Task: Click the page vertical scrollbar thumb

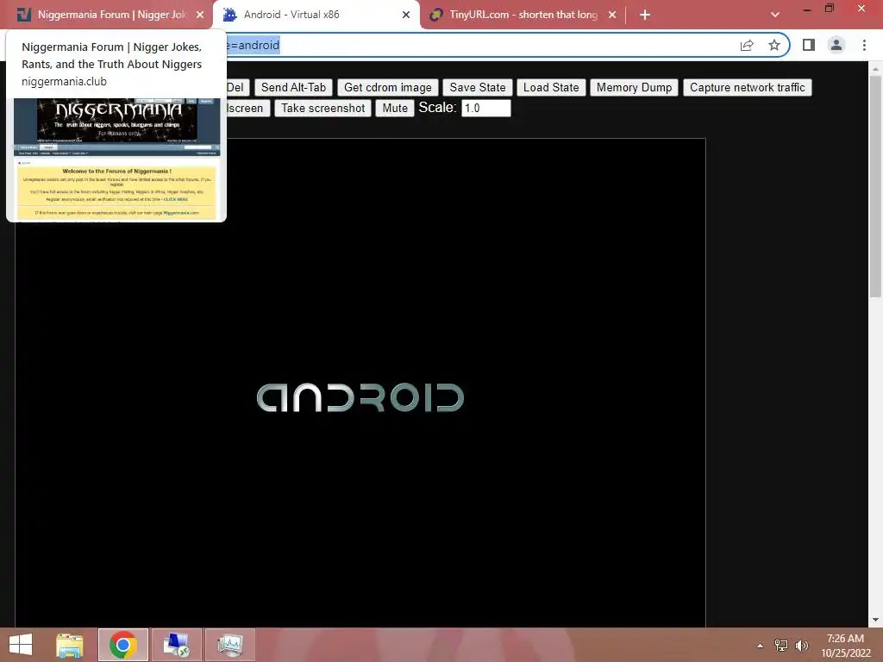Action: 875,186
